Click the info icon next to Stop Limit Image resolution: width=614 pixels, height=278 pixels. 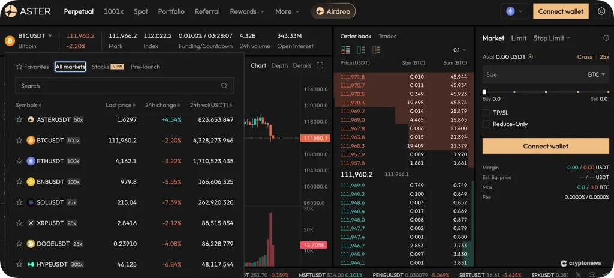606,38
